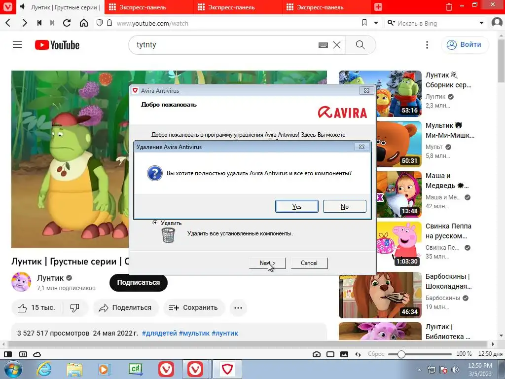
Task: Expand the Bing search history dropdown
Action: [x=481, y=23]
